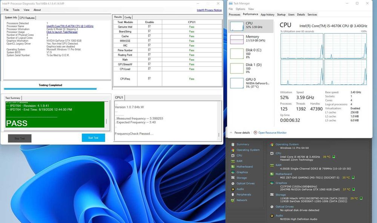Open the About menu in Intel Diagnostic Tool

[37, 10]
